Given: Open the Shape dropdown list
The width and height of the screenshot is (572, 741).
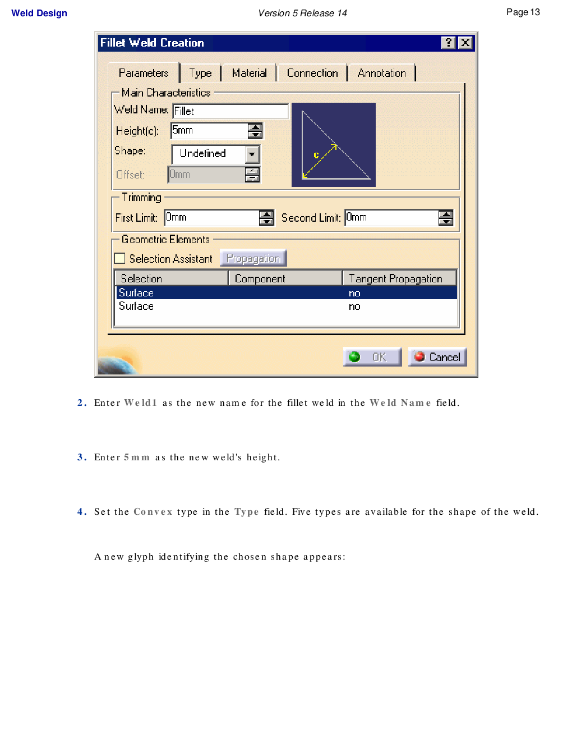Looking at the screenshot, I should 252,154.
